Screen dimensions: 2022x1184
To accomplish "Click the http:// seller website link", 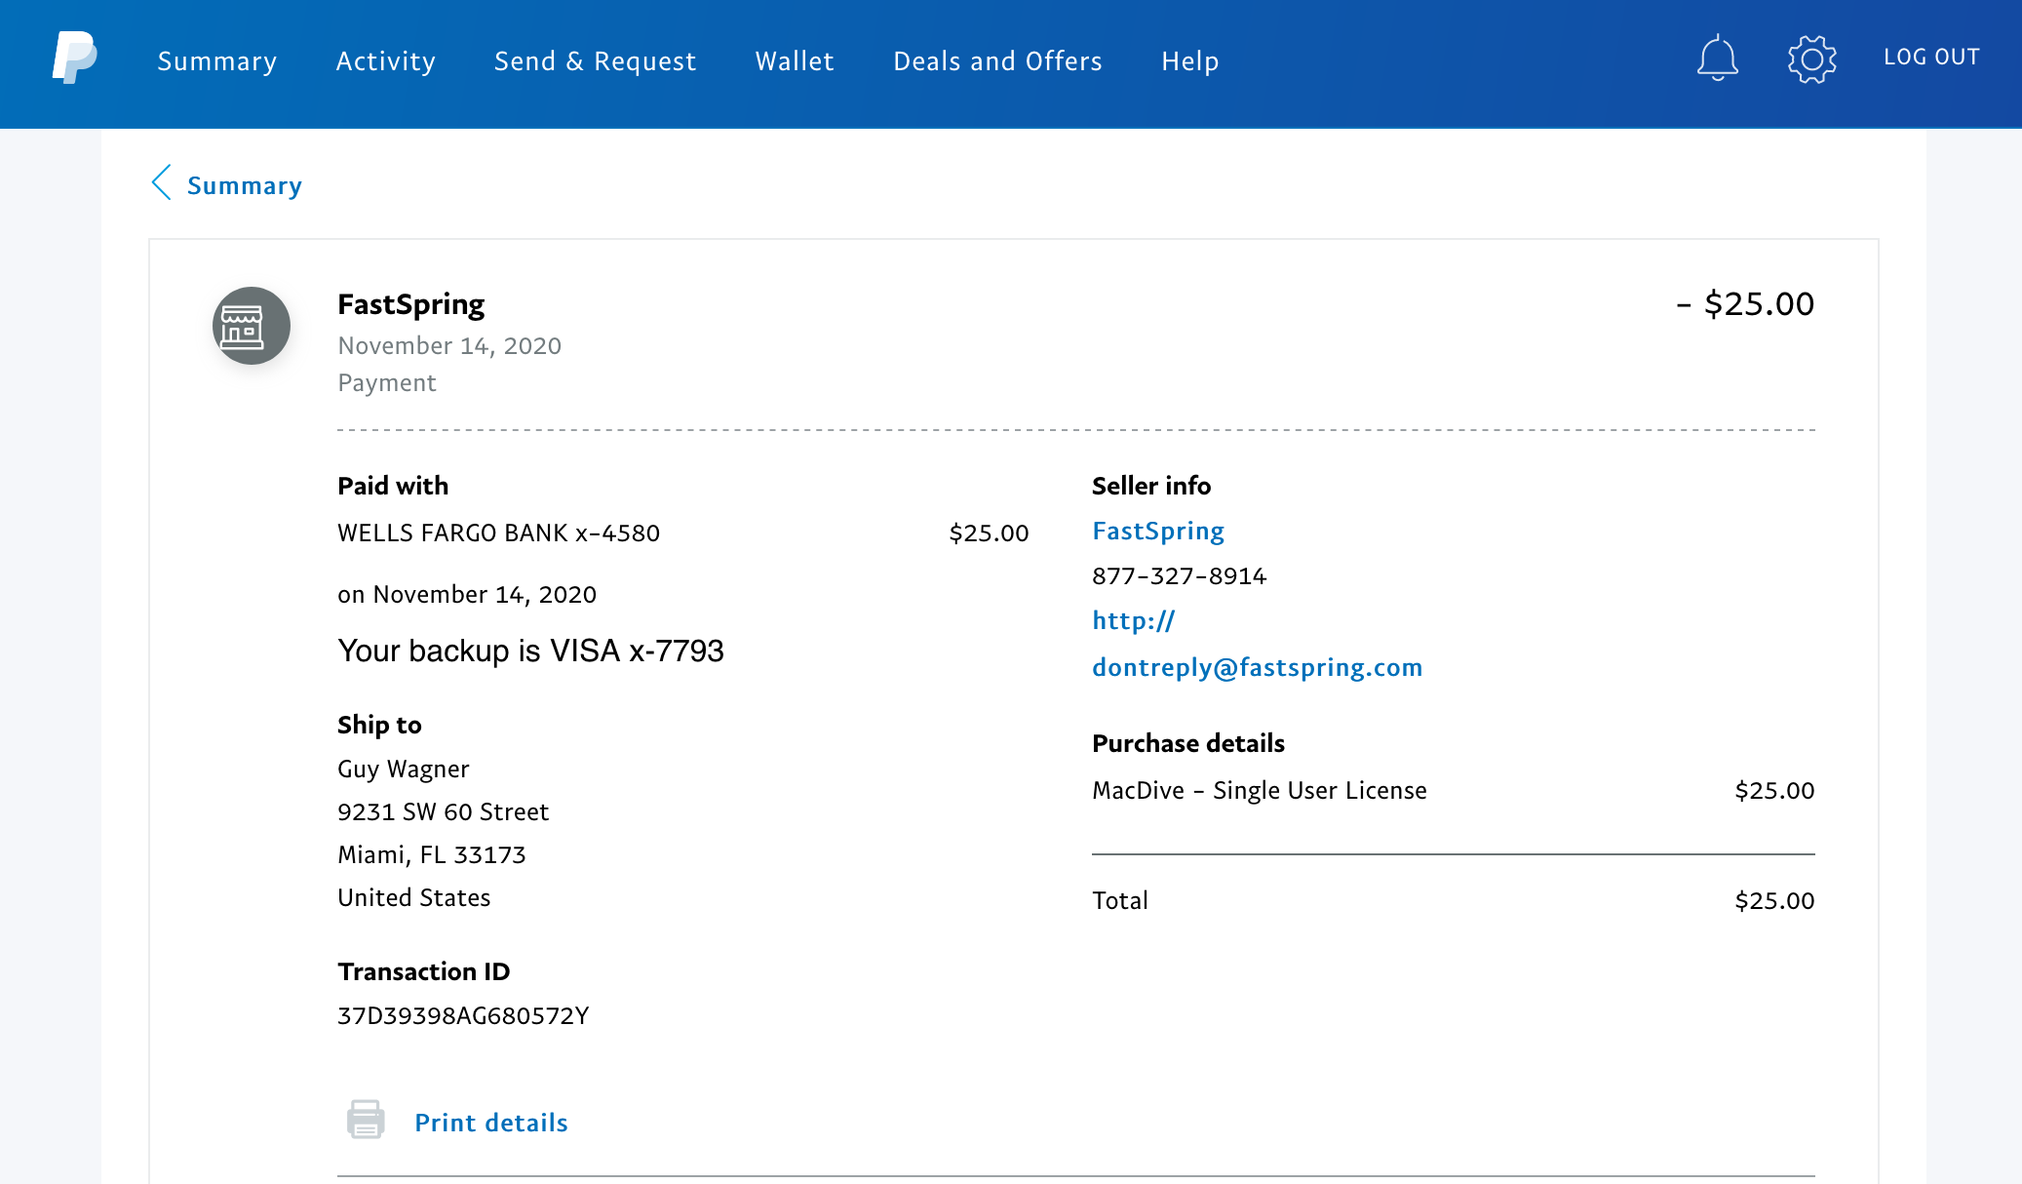I will tap(1133, 620).
